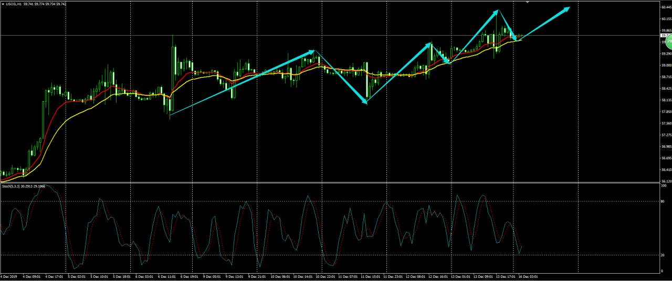Click the 58.425 price scale value
Screen dimensions: 672x281
tap(667, 88)
